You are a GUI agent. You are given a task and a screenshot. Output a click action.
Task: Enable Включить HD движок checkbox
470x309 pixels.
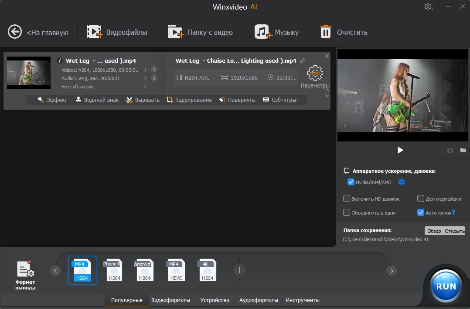tap(347, 198)
